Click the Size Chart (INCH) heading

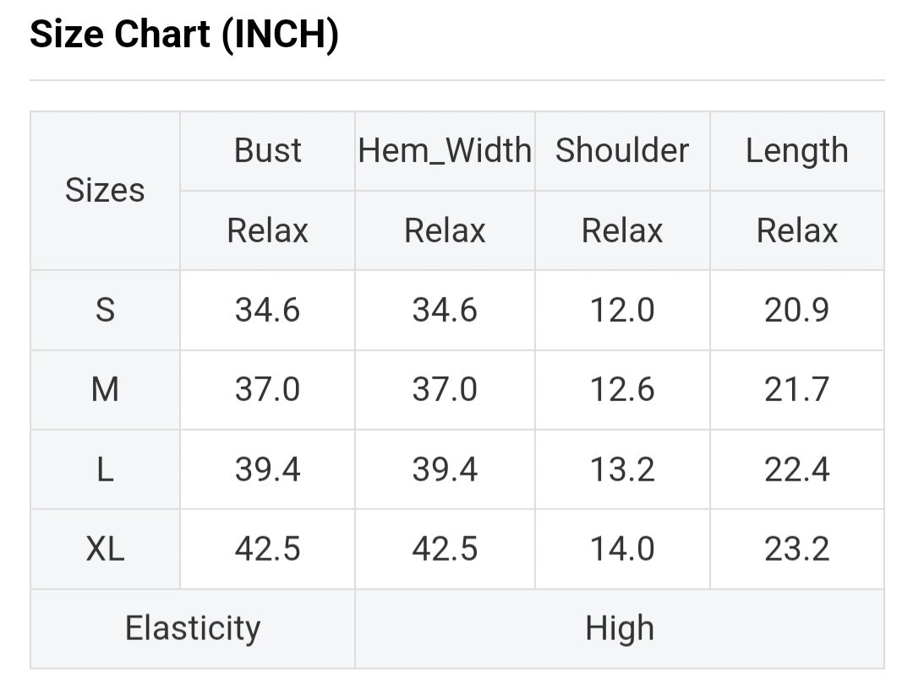pos(184,35)
